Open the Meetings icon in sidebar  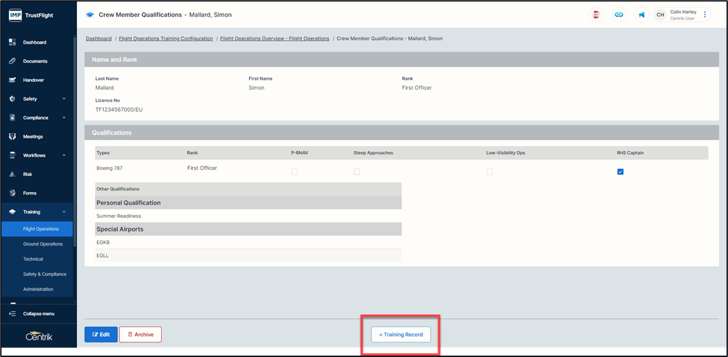point(12,137)
